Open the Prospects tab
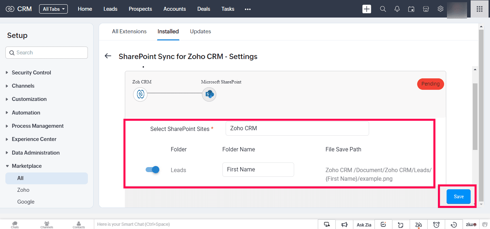The width and height of the screenshot is (490, 229). tap(140, 9)
